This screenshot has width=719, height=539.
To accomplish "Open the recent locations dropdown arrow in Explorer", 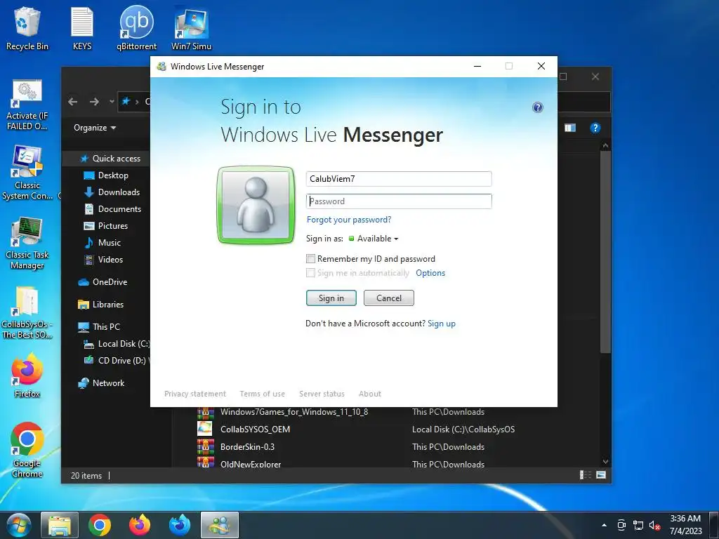I will tap(112, 102).
